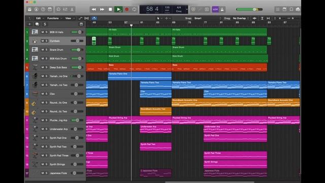This screenshot has width=325, height=183.
Task: Solo the Clav track
Action: point(46,94)
